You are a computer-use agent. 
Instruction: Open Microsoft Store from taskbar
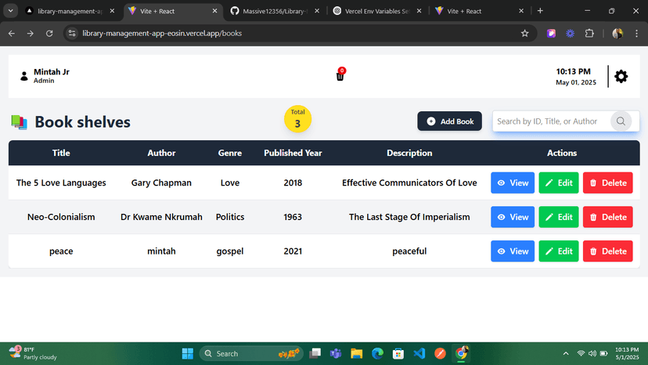pos(398,353)
